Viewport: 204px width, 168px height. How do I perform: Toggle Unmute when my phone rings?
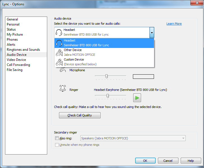(57, 145)
